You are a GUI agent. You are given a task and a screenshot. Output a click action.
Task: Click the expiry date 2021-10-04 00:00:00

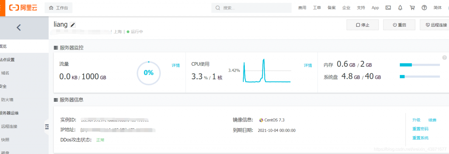point(277,130)
